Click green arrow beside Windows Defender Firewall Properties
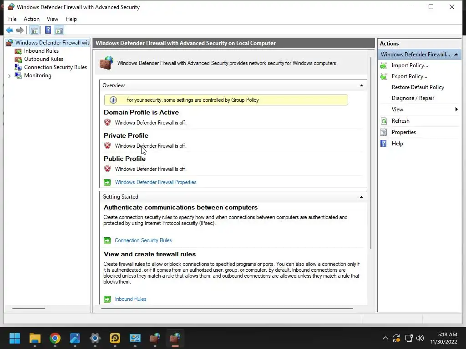Image resolution: width=466 pixels, height=349 pixels. click(107, 182)
